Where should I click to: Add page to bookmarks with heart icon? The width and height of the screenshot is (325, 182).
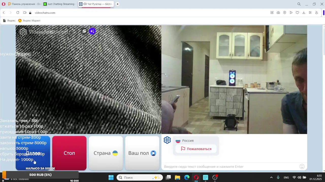tap(297, 13)
